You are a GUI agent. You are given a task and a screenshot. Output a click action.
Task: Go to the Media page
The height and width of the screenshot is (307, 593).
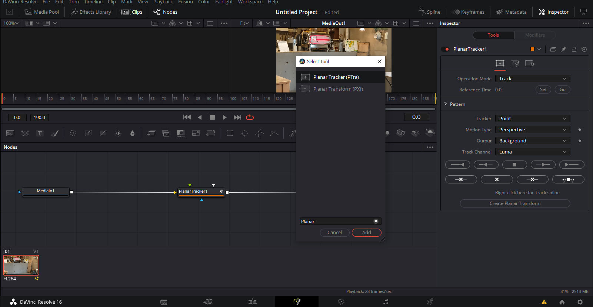[x=164, y=302]
